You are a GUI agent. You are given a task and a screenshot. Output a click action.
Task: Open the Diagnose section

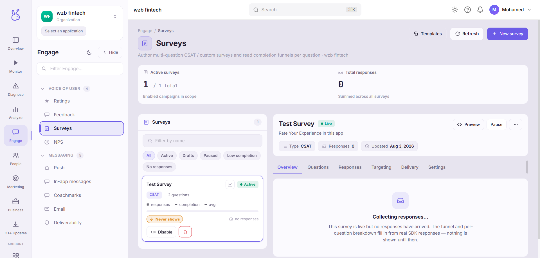click(15, 90)
